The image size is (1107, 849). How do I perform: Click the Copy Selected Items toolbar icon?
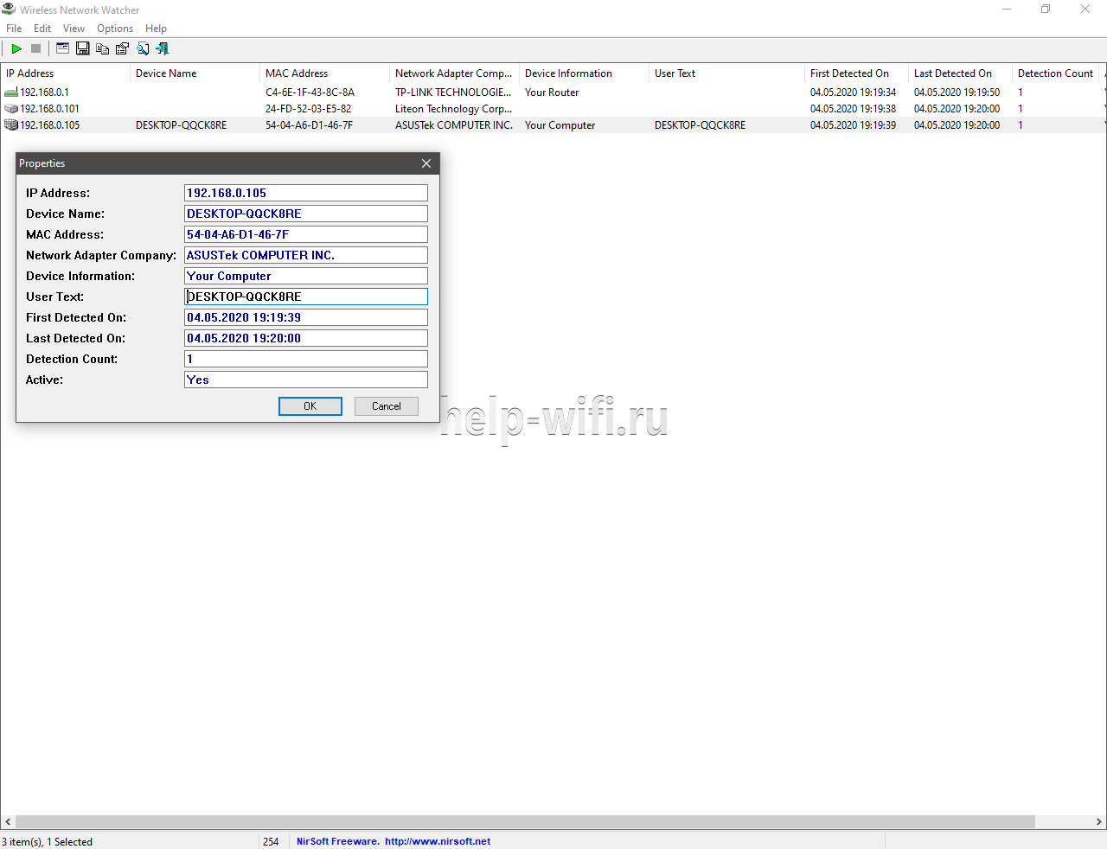[103, 48]
